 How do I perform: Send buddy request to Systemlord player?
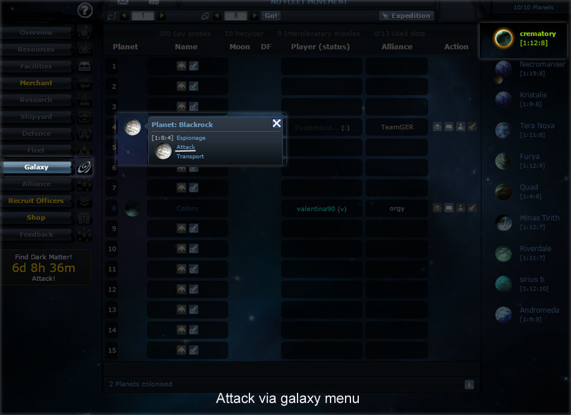pyautogui.click(x=460, y=126)
